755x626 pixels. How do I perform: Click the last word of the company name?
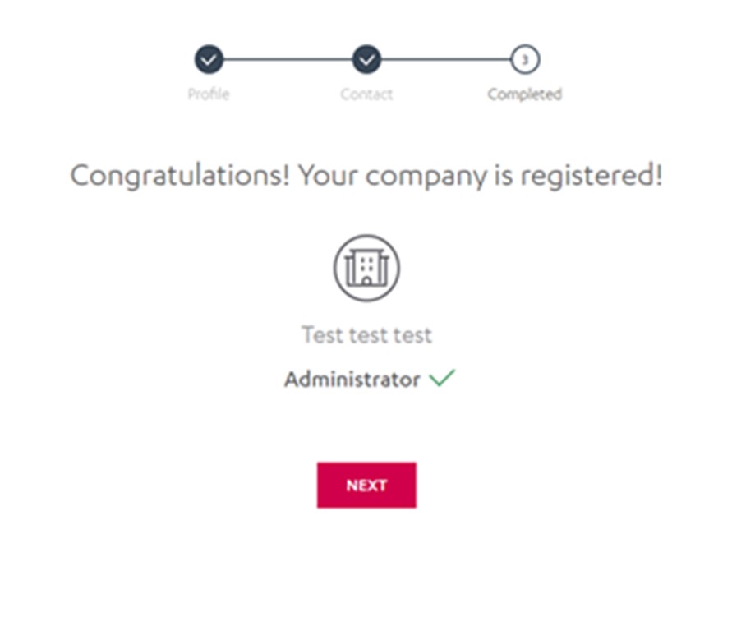(412, 335)
